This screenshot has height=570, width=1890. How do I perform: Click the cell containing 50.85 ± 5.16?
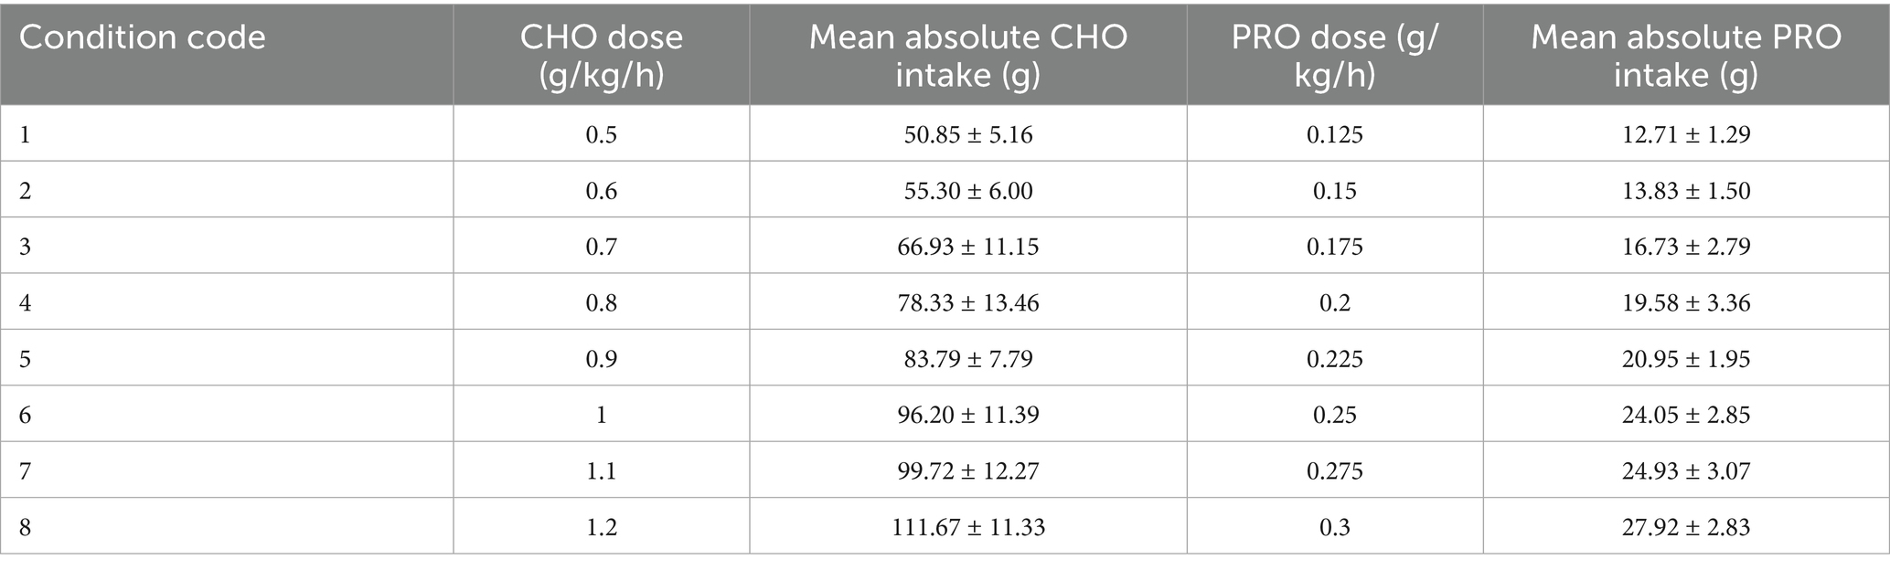coord(967,134)
